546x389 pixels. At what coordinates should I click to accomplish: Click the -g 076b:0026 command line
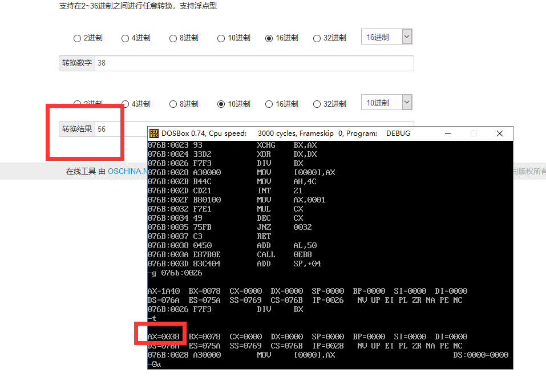pyautogui.click(x=175, y=273)
